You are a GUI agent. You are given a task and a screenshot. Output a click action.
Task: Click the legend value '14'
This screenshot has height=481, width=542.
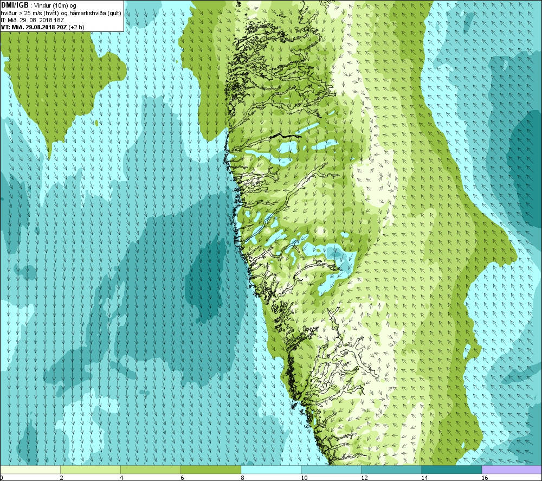coord(424,478)
